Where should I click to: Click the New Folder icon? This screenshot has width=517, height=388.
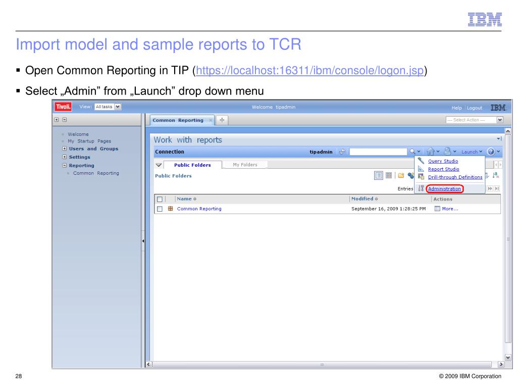click(x=401, y=175)
